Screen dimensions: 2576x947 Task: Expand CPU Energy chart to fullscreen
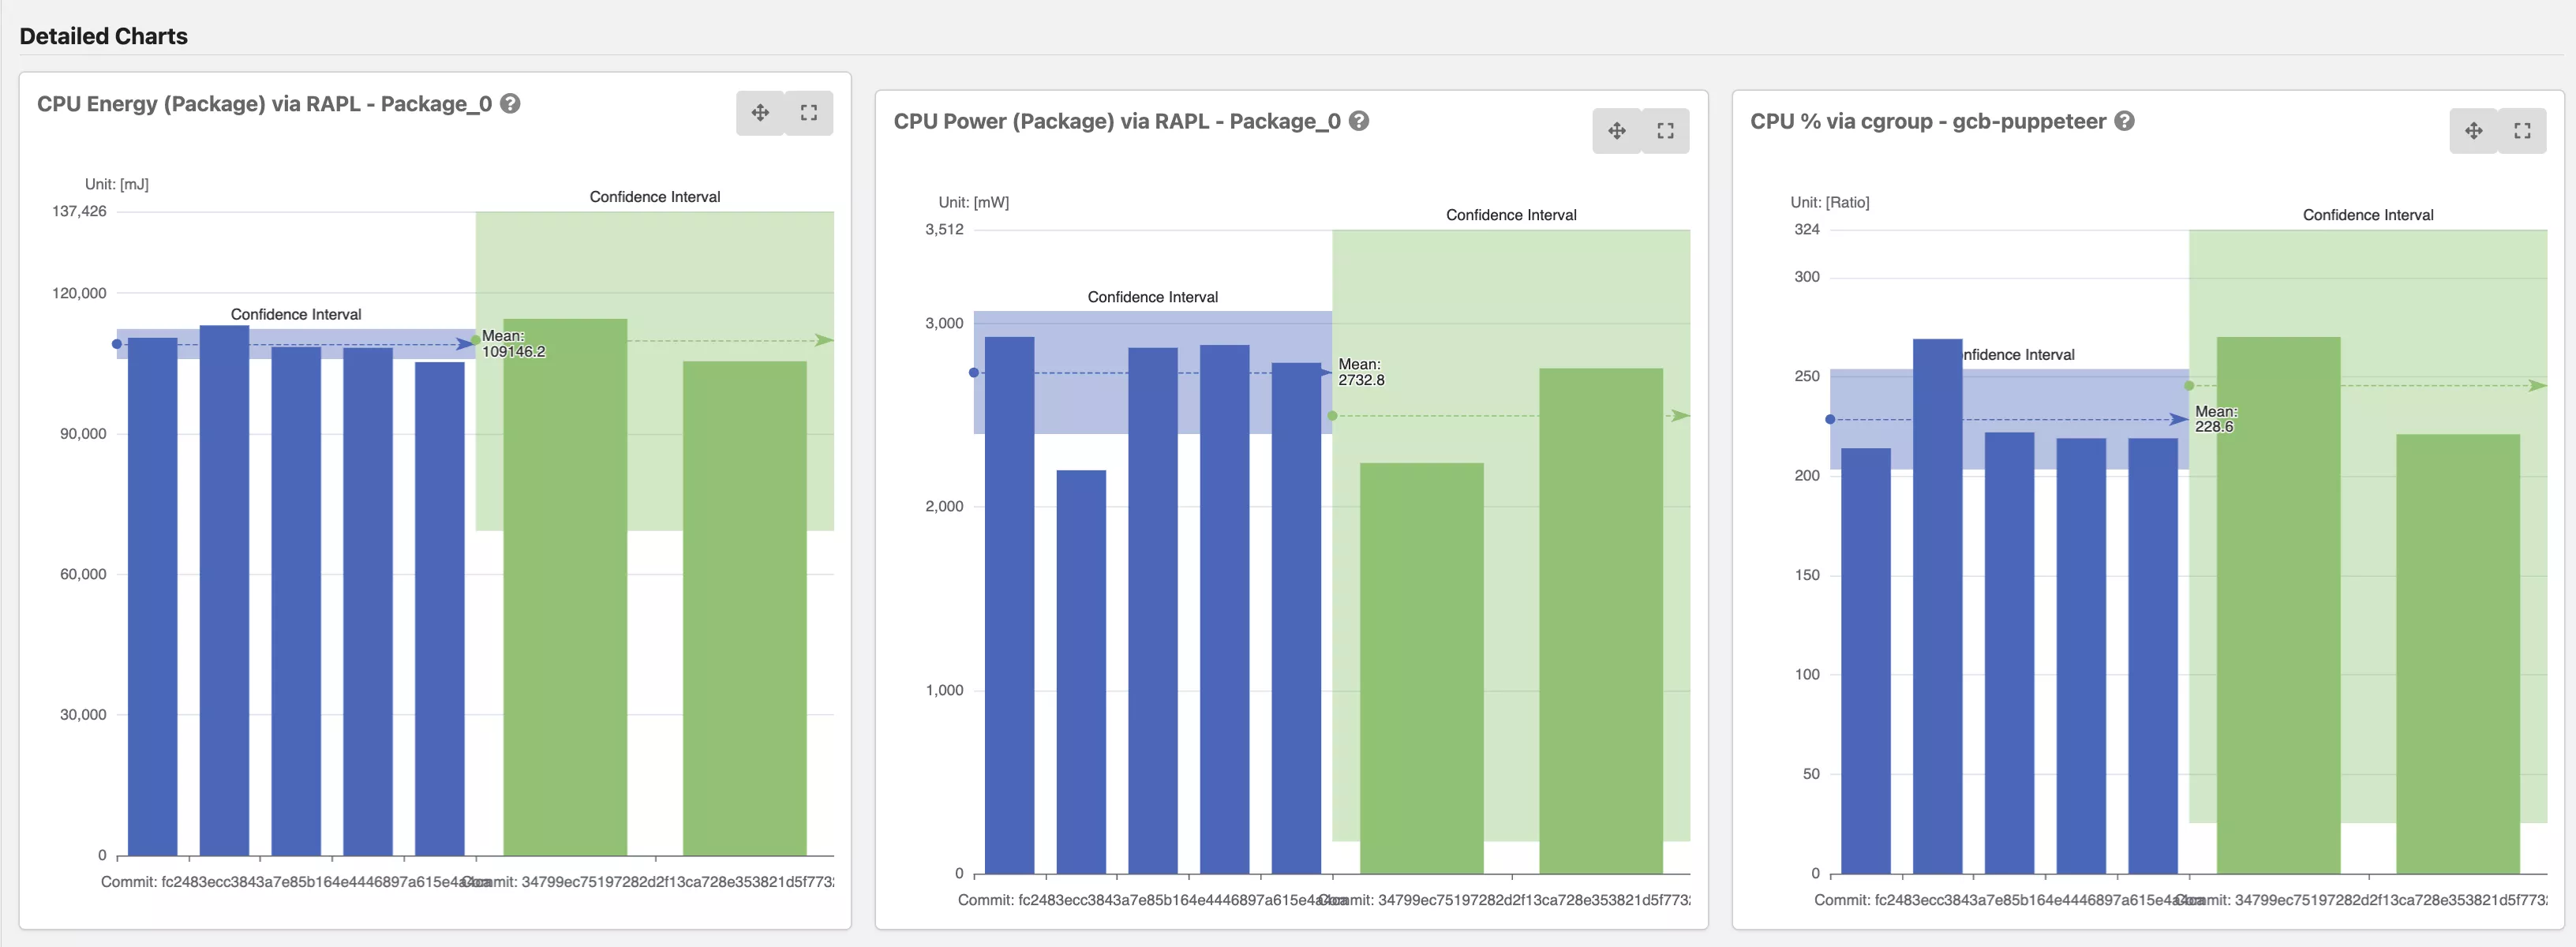click(809, 113)
